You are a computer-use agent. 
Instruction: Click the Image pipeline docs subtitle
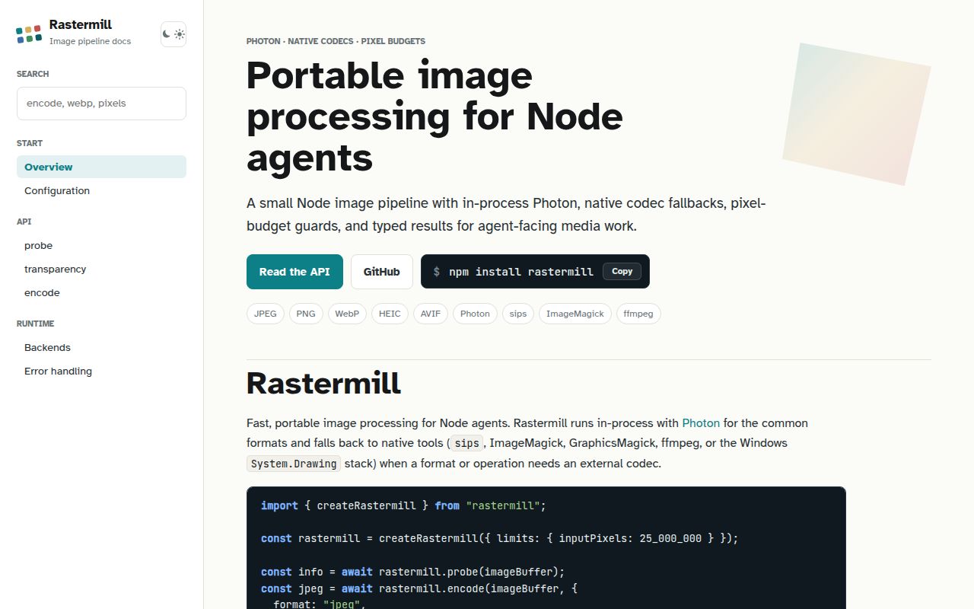pos(90,41)
